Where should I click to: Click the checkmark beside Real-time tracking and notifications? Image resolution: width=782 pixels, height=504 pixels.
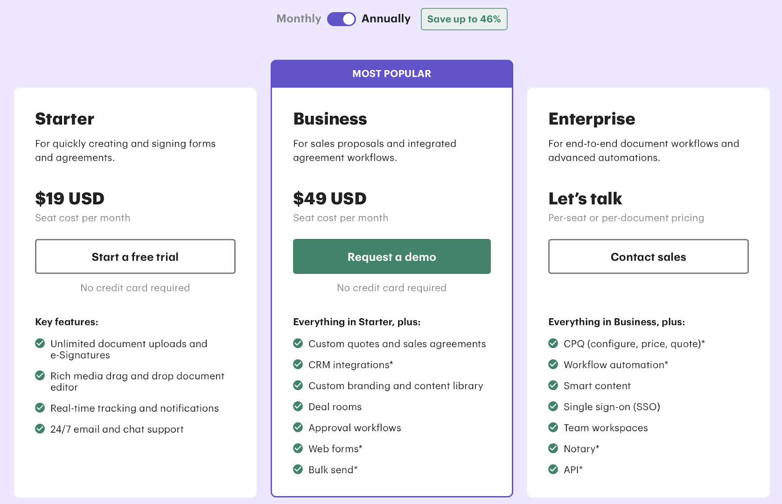tap(40, 408)
